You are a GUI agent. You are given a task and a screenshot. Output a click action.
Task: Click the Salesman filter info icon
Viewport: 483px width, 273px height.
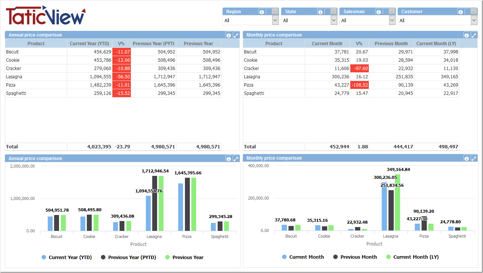(x=379, y=12)
